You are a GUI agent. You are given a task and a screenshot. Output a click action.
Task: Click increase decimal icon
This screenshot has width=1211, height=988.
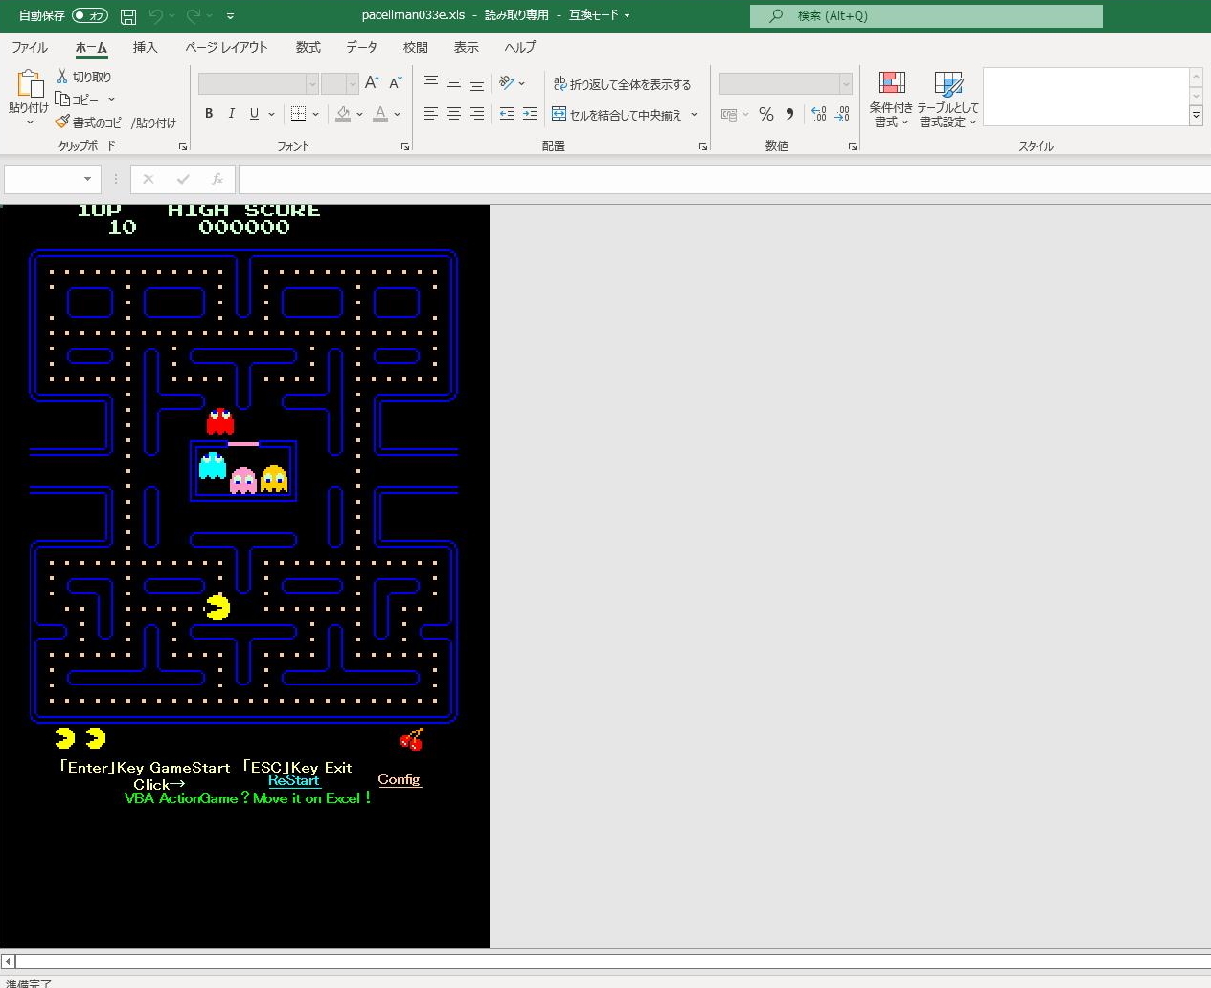coord(819,114)
